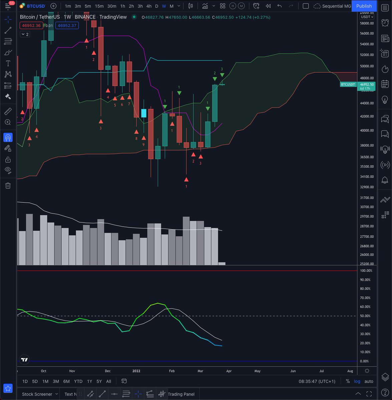The width and height of the screenshot is (392, 400).
Task: Switch to the 4h timeframe
Action: (149, 6)
